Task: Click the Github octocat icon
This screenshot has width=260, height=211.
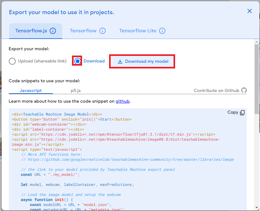Action: pyautogui.click(x=244, y=90)
